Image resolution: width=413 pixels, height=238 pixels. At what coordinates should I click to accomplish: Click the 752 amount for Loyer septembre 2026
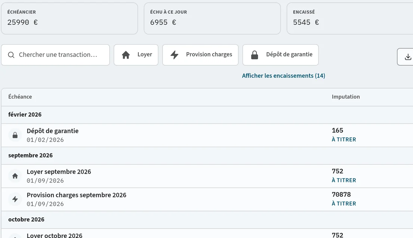pyautogui.click(x=338, y=171)
